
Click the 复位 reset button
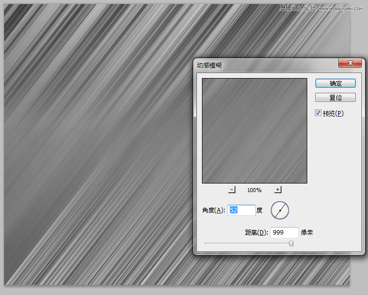pos(336,97)
